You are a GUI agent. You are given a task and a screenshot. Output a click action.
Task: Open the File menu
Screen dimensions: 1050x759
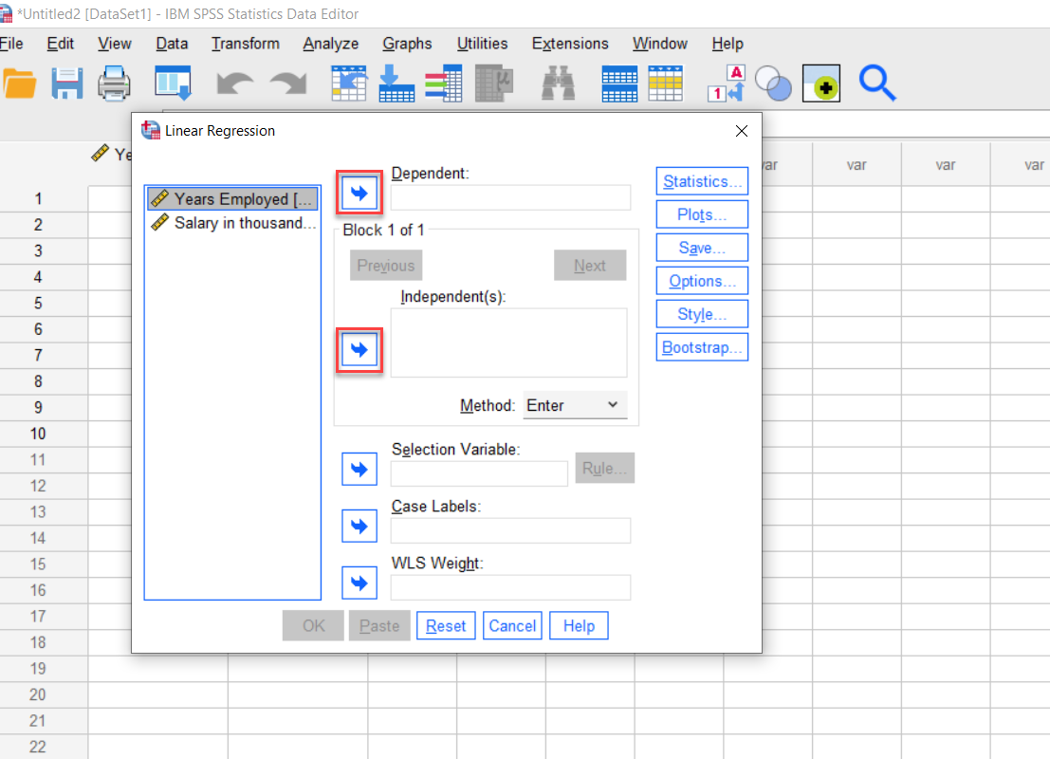11,44
